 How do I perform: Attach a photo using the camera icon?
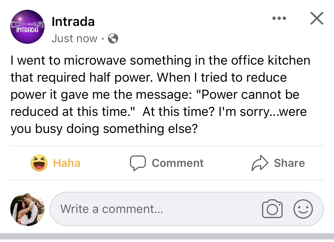coord(272,209)
